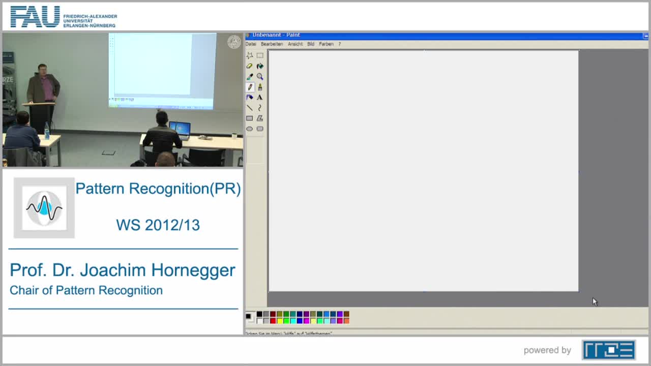
Task: Select the Airbrush spray tool
Action: tap(250, 97)
